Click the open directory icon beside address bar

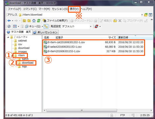(146, 15)
